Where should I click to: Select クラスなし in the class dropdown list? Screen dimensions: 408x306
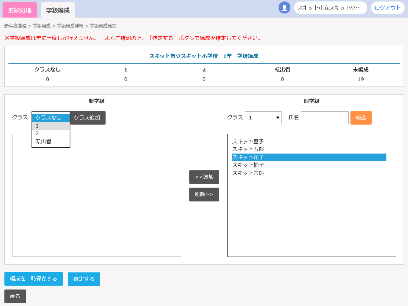pos(51,118)
